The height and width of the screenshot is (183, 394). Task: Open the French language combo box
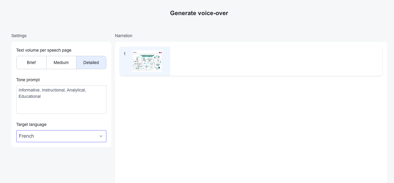coord(57,136)
